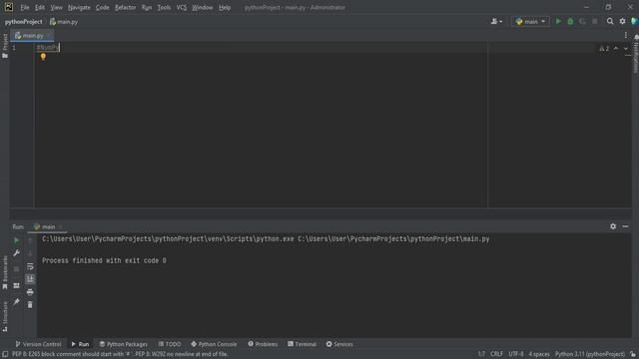Open run configuration wrench icon
This screenshot has width=639, height=359.
(16, 253)
